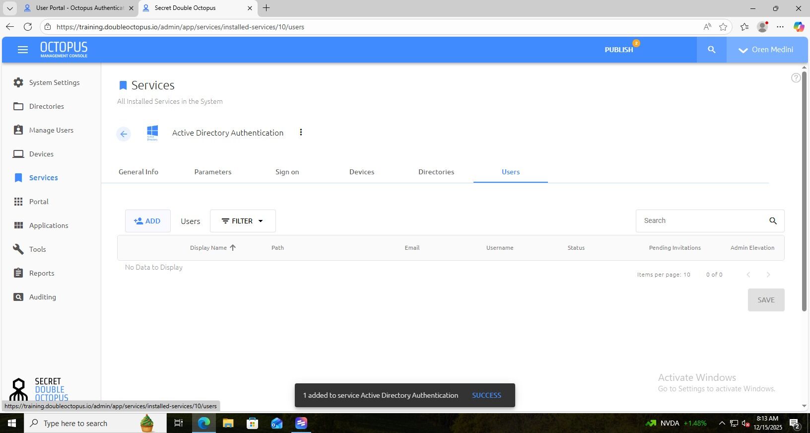Click SUCCESS on the notification toast
810x433 pixels.
click(x=486, y=395)
